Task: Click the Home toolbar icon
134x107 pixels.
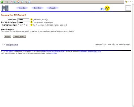Action: tap(18, 2)
